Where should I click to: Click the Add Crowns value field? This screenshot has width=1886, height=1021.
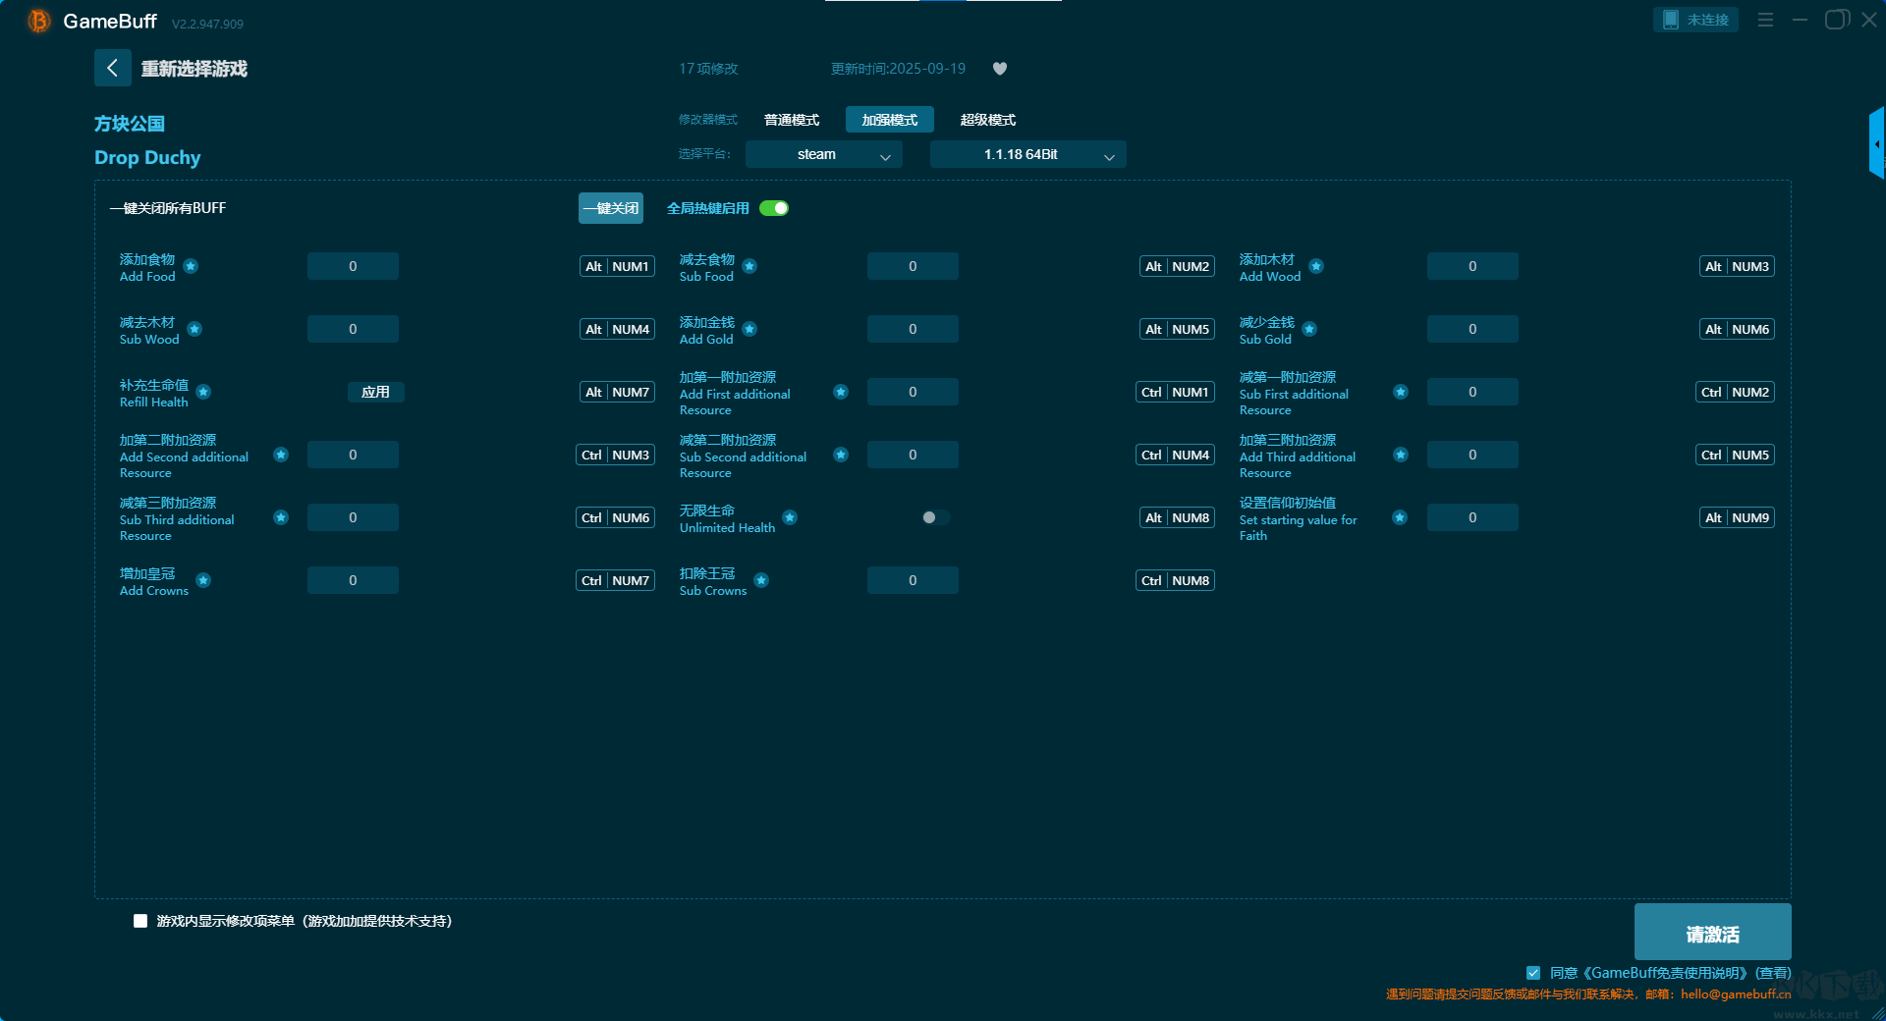(353, 580)
